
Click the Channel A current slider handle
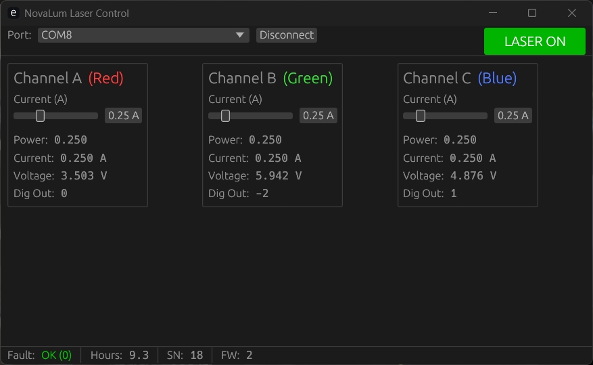pyautogui.click(x=41, y=116)
